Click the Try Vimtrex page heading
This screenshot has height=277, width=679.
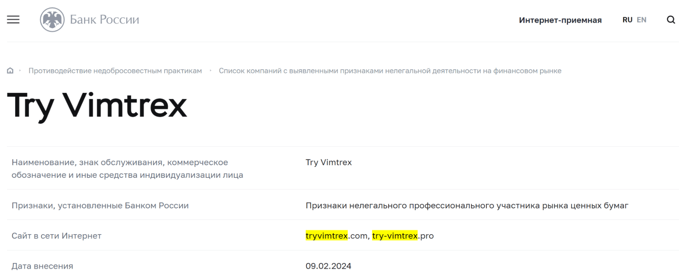[x=97, y=106]
